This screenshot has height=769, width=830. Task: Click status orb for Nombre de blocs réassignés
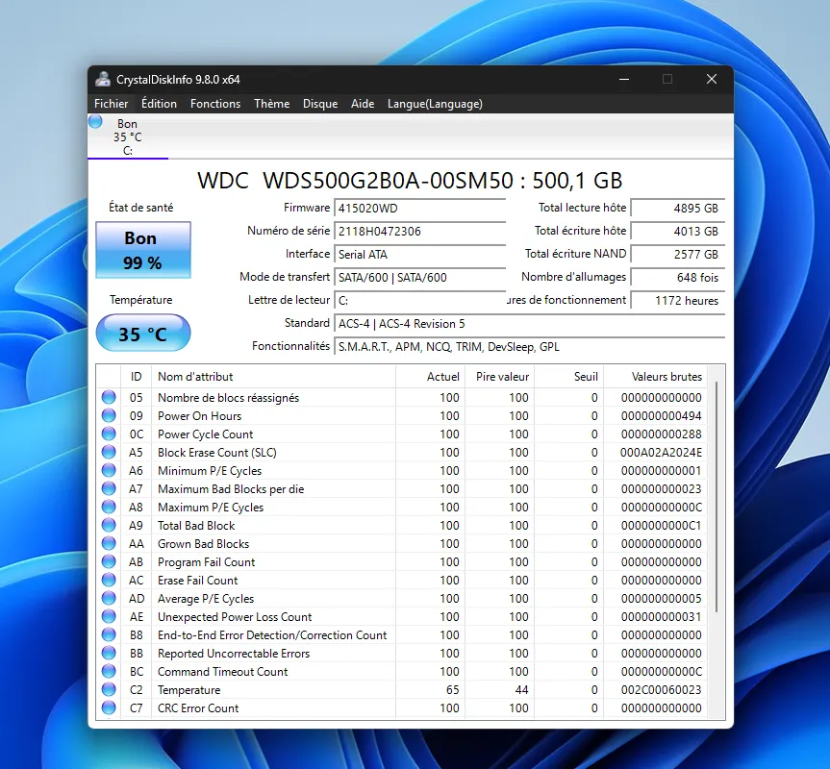click(x=109, y=397)
